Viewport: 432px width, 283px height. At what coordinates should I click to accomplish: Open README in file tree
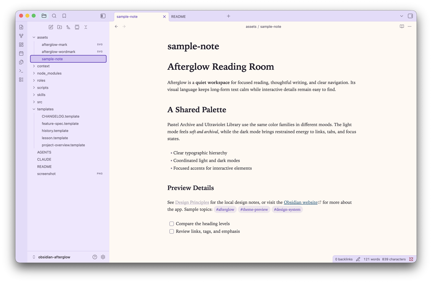(68, 167)
